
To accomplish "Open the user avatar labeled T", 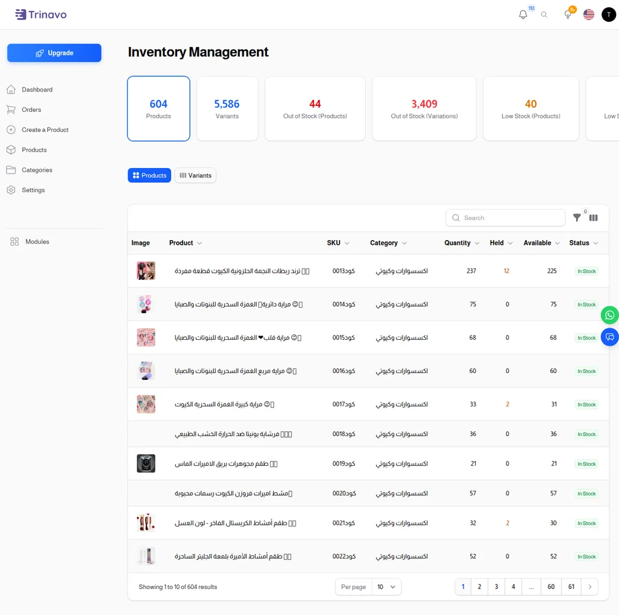I will coord(608,15).
